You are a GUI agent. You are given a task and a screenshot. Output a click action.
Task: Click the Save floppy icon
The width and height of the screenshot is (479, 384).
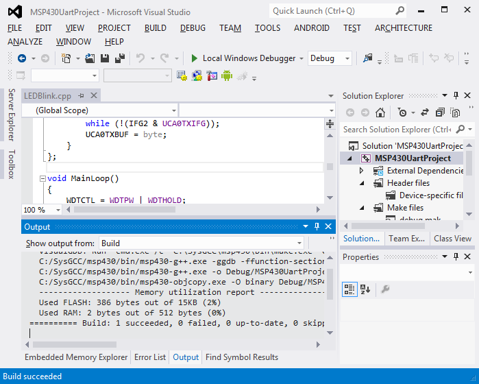click(x=105, y=58)
